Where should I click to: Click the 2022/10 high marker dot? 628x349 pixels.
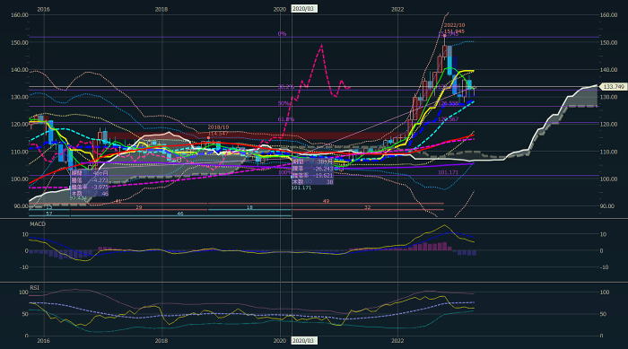444,36
